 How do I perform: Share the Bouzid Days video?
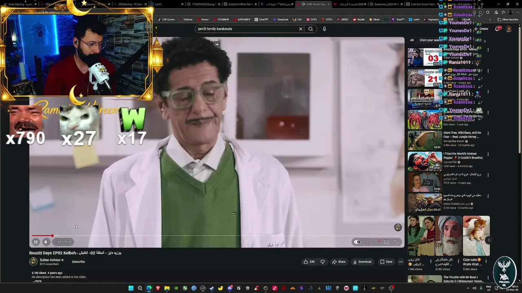339,262
